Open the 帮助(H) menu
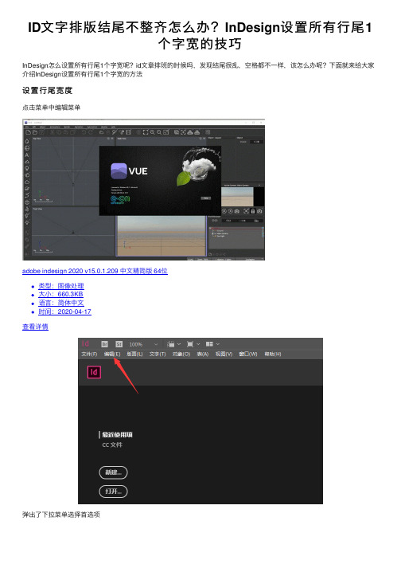The image size is (401, 568). [273, 354]
